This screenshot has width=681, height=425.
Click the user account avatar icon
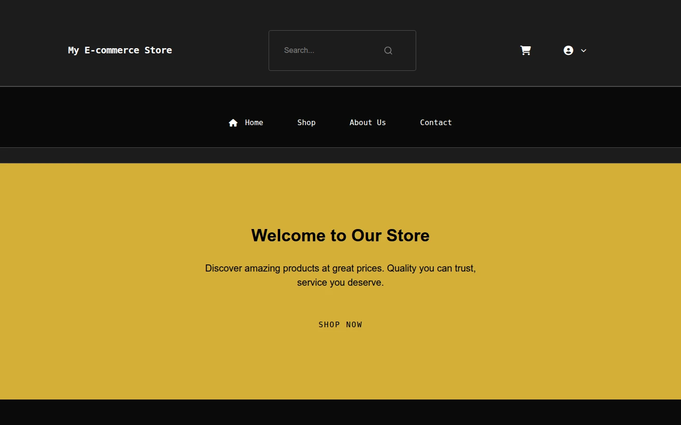568,51
